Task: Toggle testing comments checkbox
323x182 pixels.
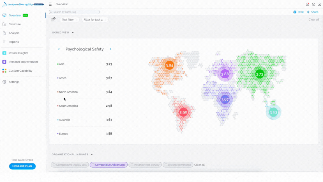Action: point(166,165)
